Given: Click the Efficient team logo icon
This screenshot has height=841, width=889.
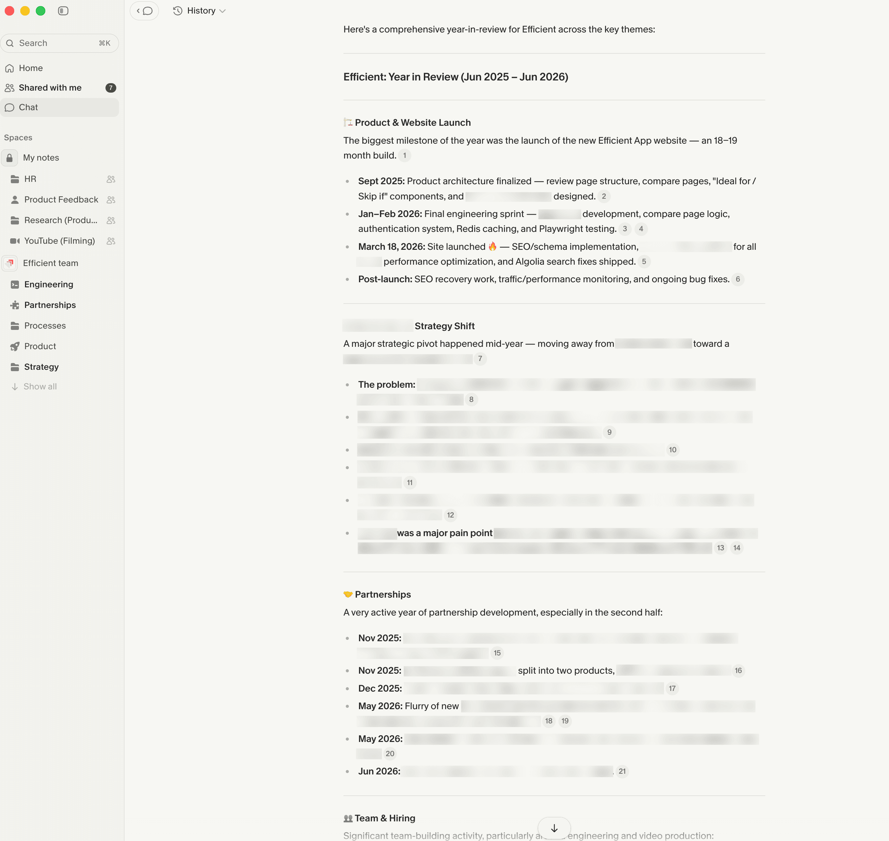Looking at the screenshot, I should pos(9,263).
